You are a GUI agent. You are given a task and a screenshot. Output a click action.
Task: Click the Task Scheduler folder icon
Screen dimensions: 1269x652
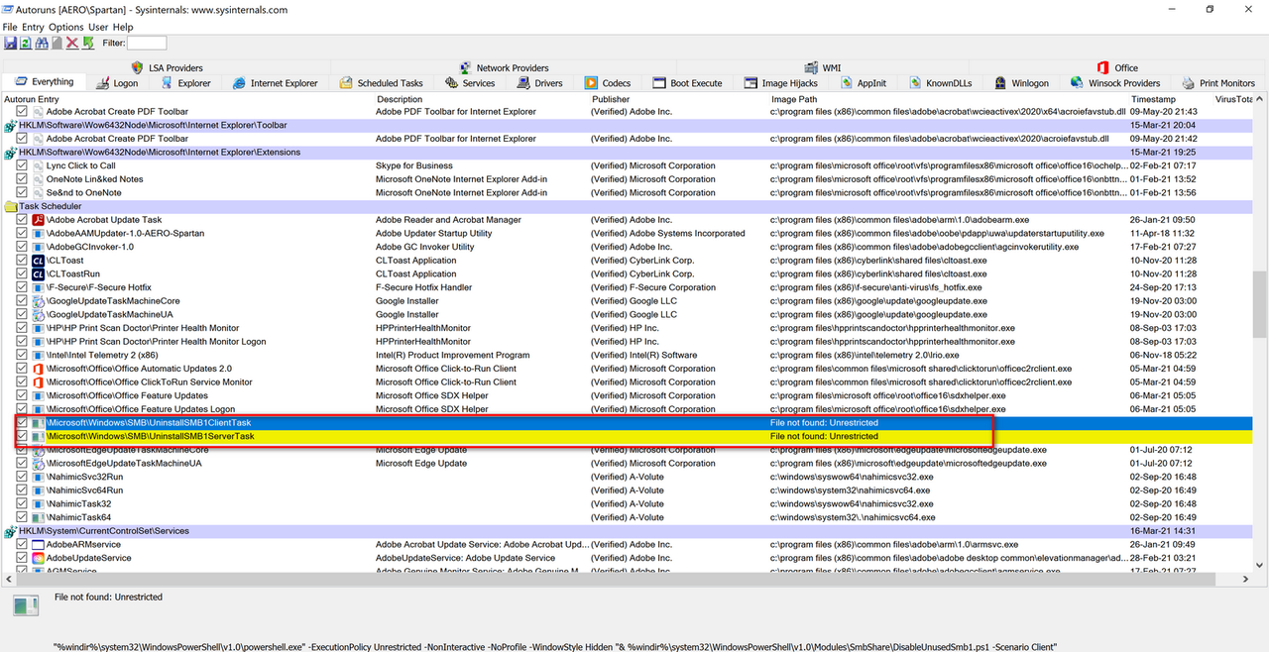click(x=11, y=206)
